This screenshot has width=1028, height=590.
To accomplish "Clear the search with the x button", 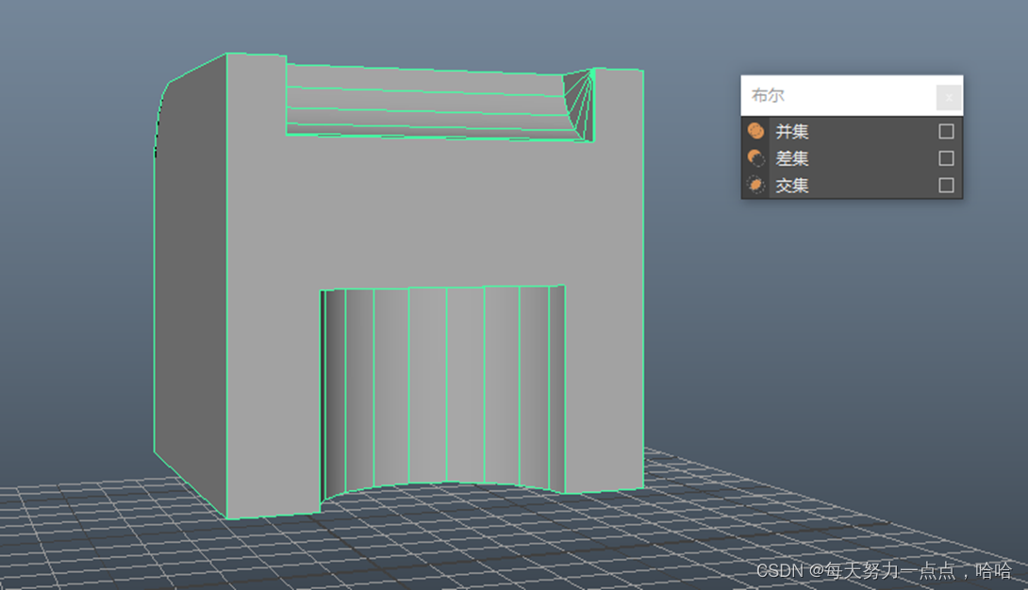I will 949,97.
